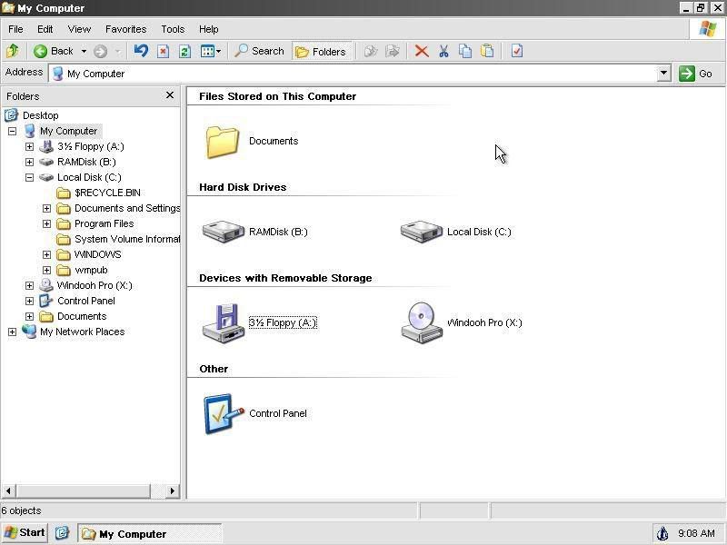This screenshot has height=545, width=727.
Task: Open the Edit menu
Action: 45,29
